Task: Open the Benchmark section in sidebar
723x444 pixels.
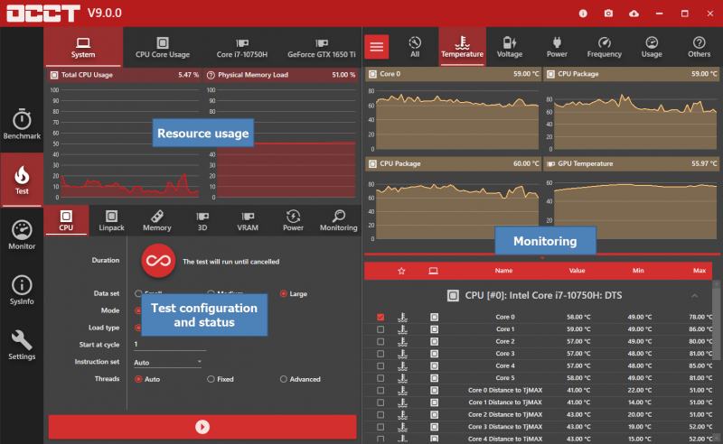Action: coord(22,125)
